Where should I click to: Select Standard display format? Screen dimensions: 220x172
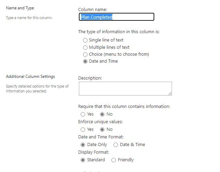[x=83, y=160]
